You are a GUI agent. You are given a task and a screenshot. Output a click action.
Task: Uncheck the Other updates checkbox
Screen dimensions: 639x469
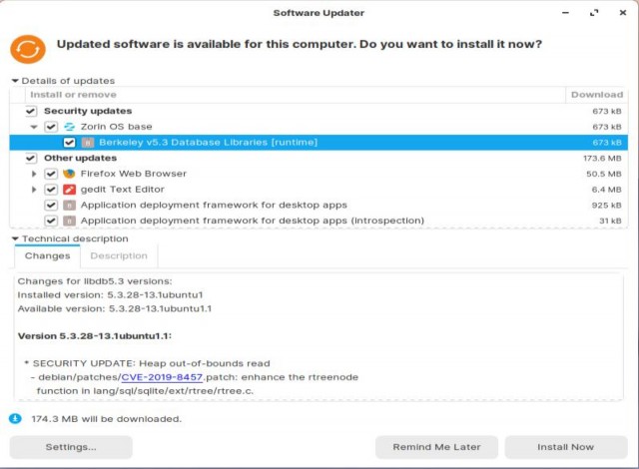click(31, 158)
